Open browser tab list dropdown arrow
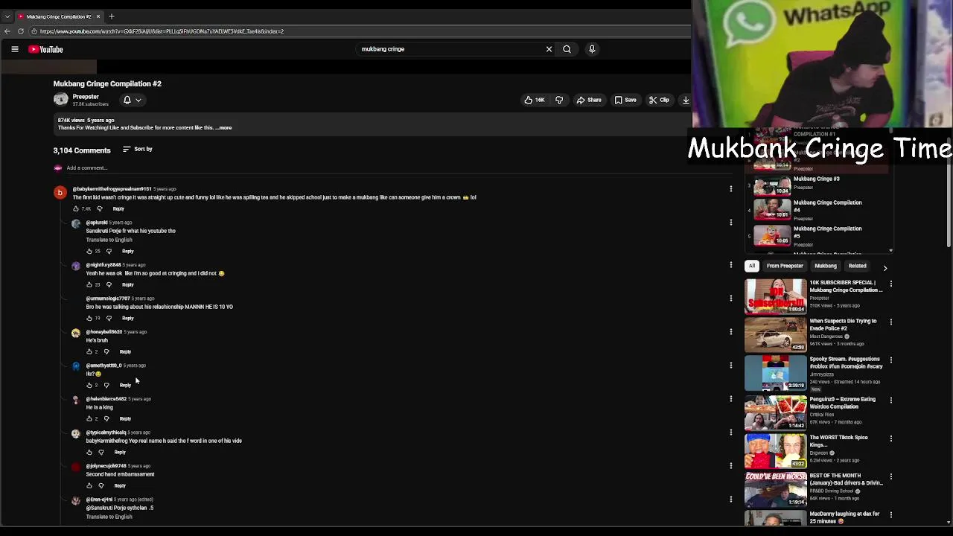 pos(7,16)
